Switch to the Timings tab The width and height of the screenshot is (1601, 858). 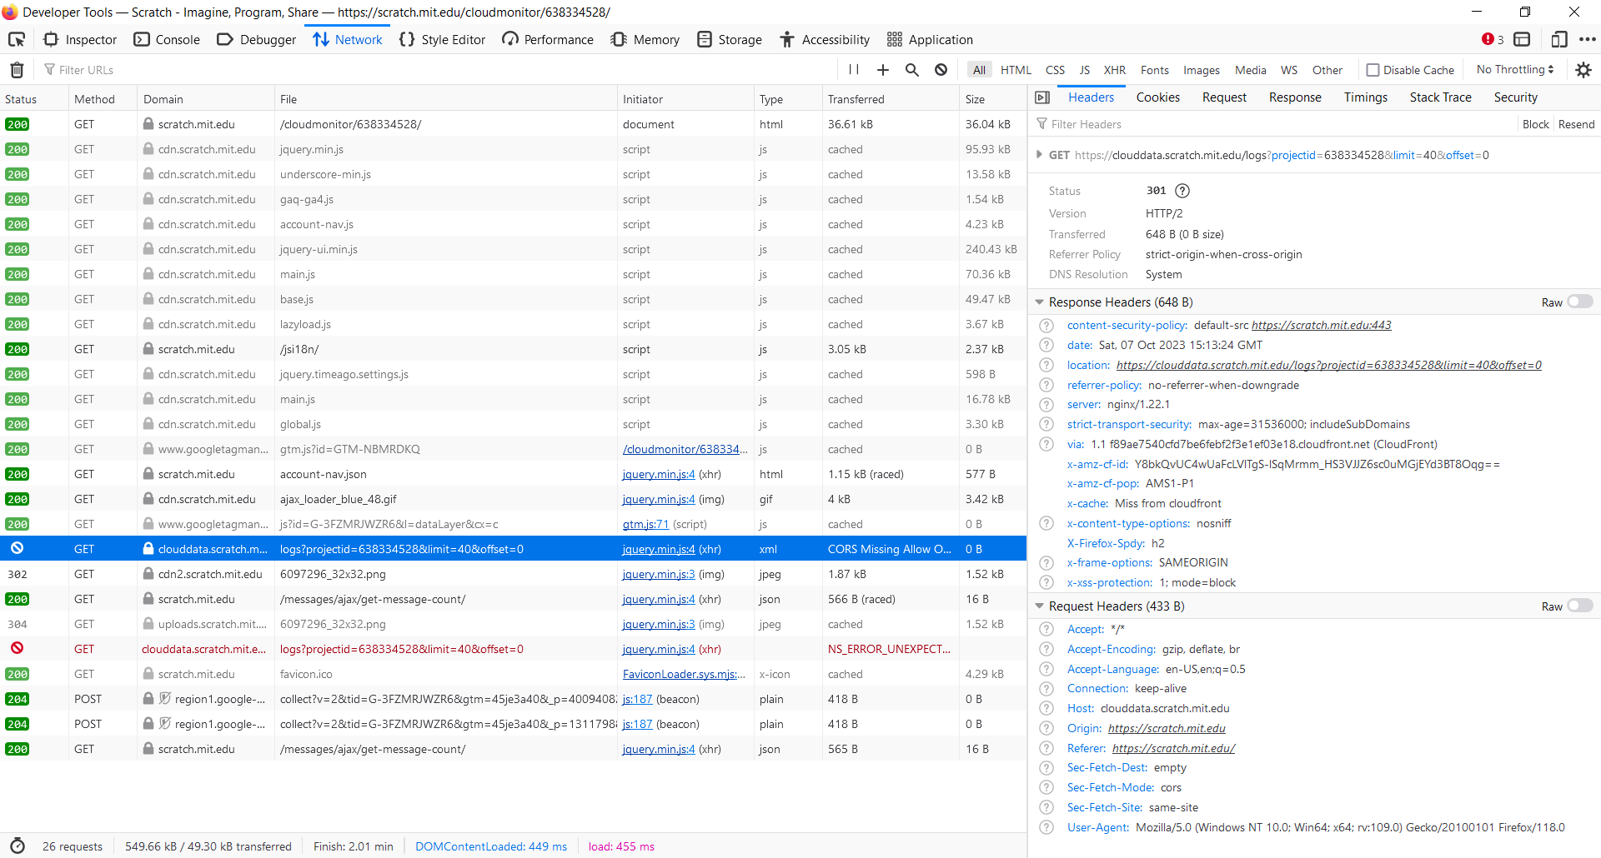coord(1365,97)
